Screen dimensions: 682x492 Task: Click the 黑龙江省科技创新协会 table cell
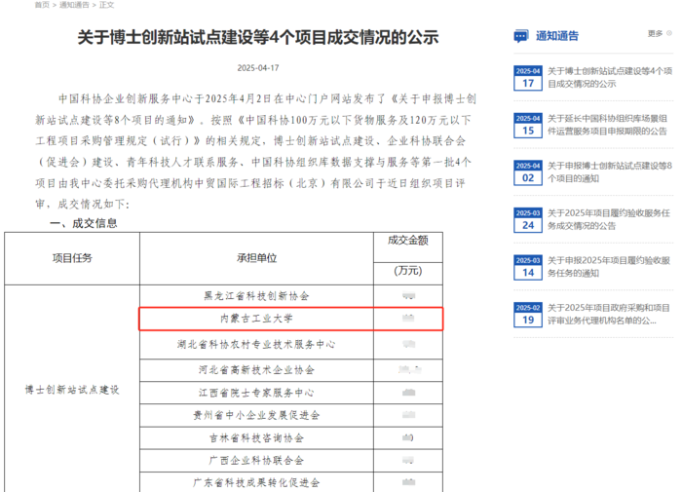click(256, 294)
